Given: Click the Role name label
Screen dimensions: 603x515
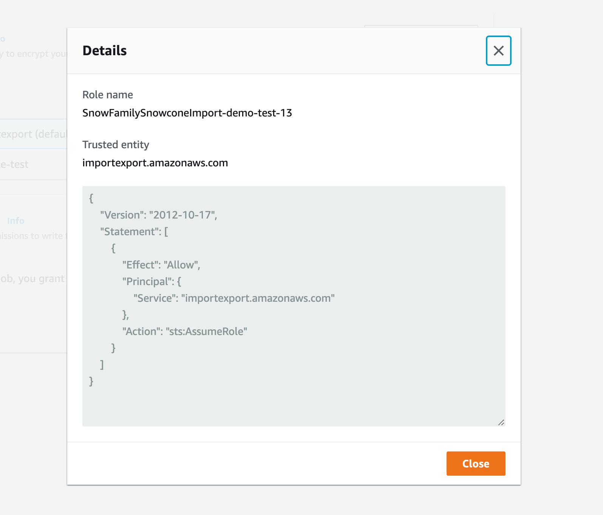Looking at the screenshot, I should 108,95.
